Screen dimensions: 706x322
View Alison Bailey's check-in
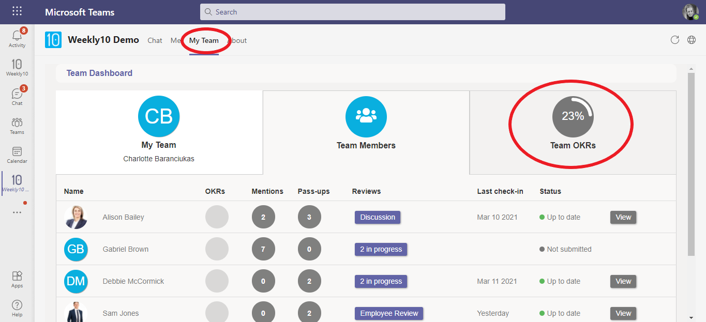tap(623, 217)
